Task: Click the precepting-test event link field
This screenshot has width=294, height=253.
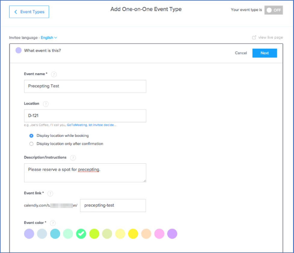Action: coord(113,205)
